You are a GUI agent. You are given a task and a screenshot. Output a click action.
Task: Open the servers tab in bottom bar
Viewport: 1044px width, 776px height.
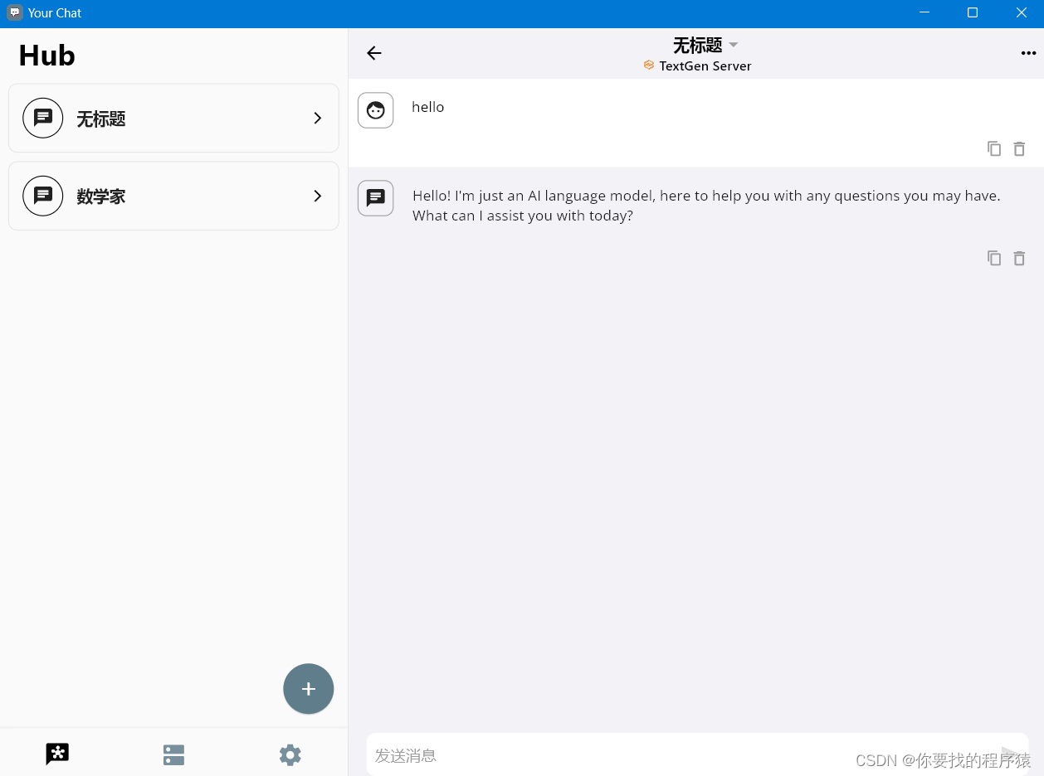(173, 754)
